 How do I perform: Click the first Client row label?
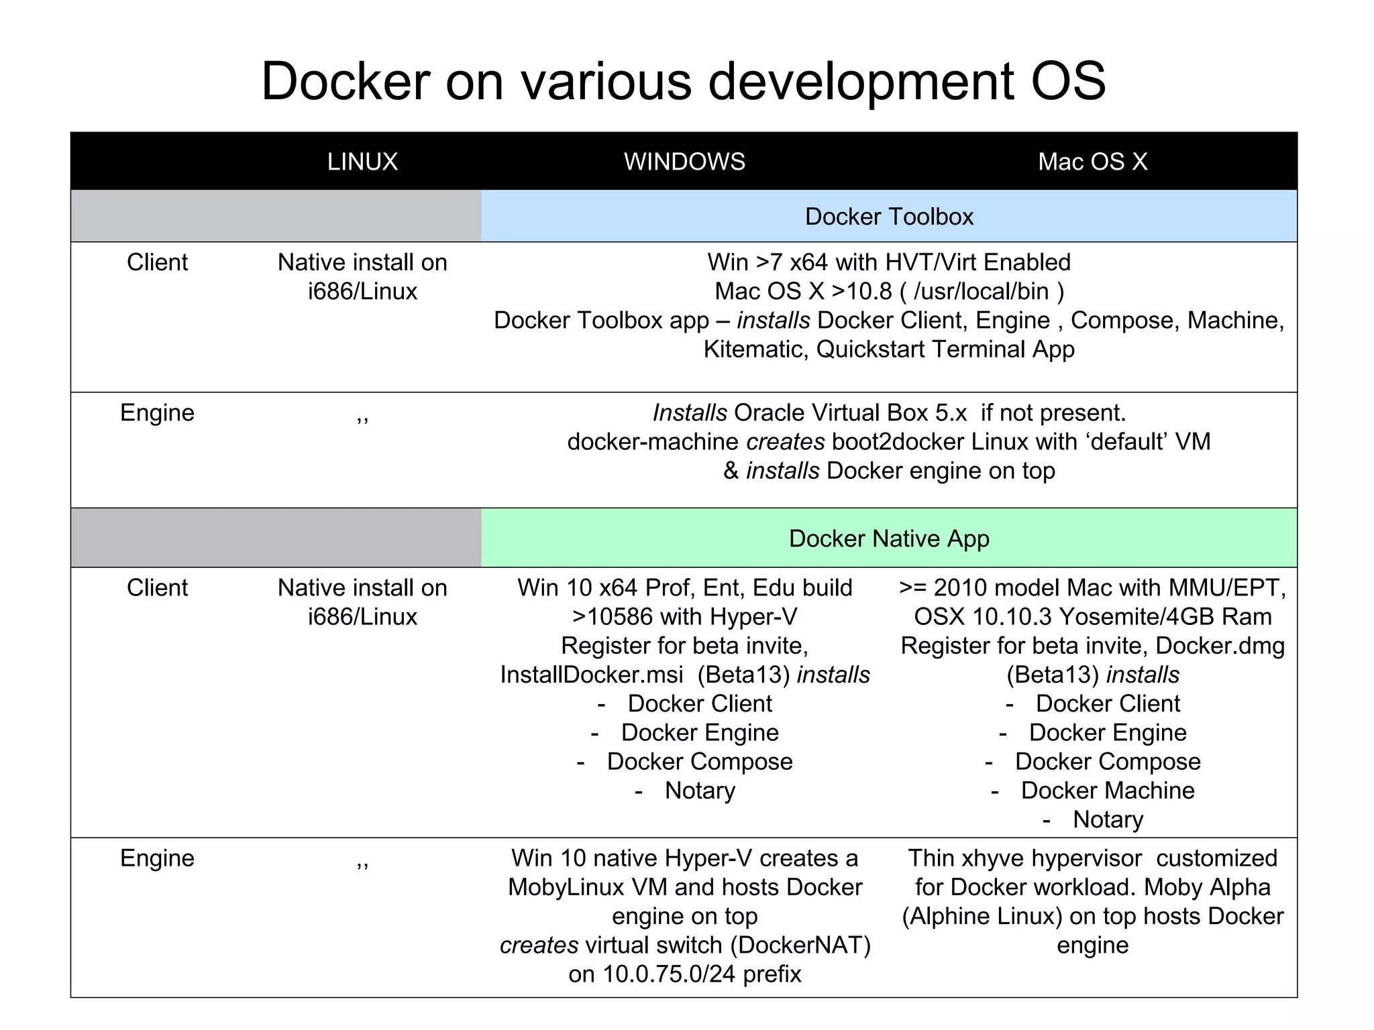click(x=157, y=262)
